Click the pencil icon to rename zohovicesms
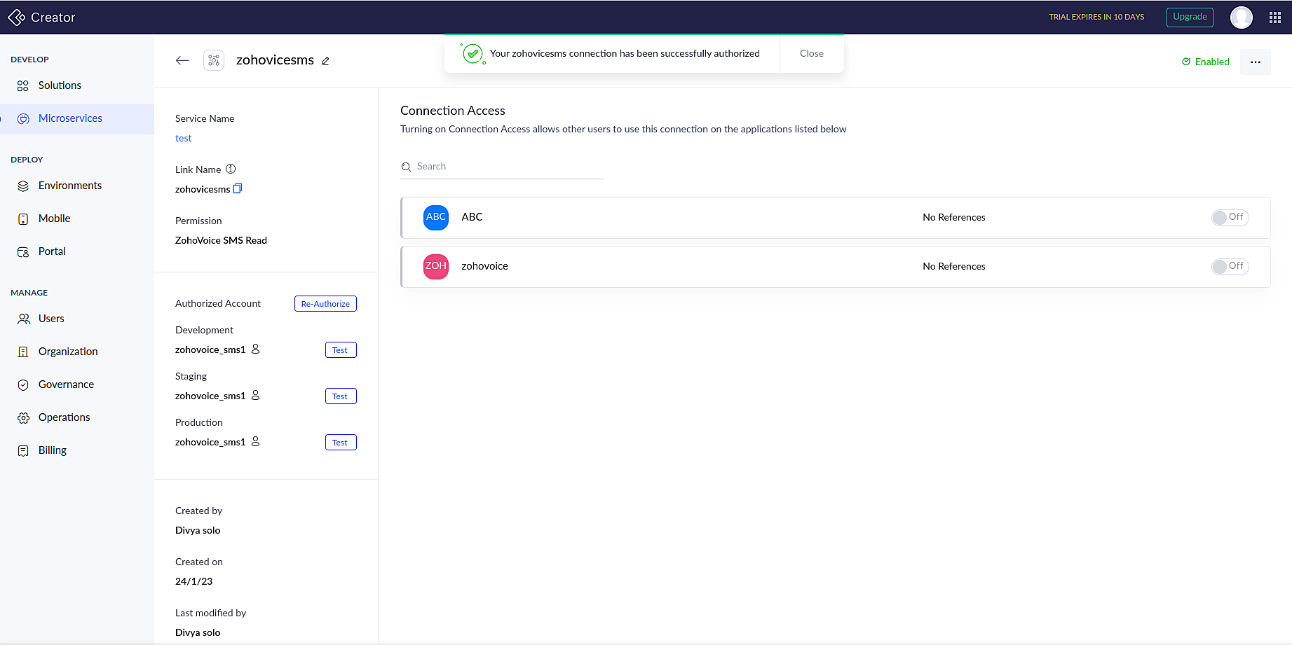 coord(325,61)
